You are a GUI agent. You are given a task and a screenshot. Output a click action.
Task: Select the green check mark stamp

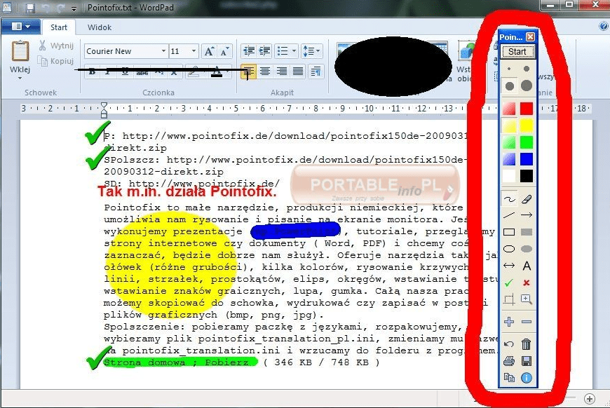(509, 283)
